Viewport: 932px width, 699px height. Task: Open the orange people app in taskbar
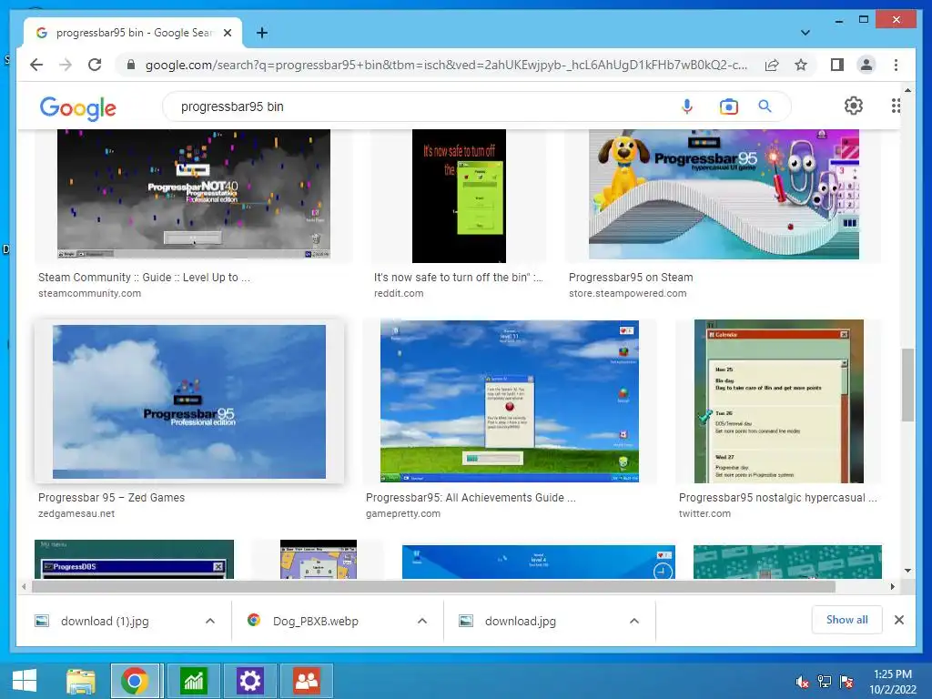click(x=307, y=681)
